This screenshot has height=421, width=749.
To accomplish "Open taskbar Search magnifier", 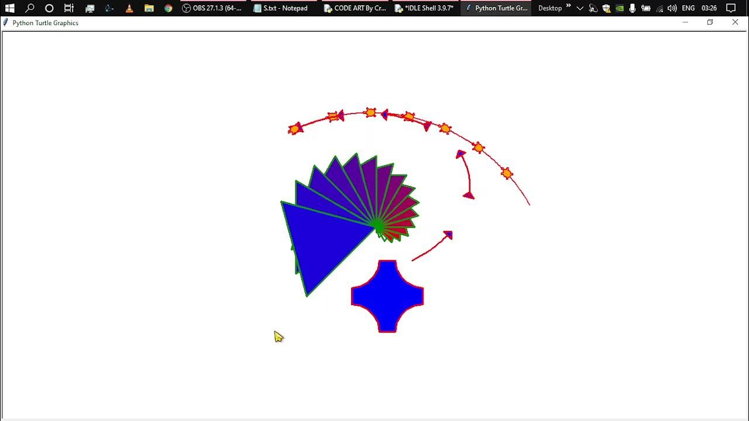I will point(29,8).
